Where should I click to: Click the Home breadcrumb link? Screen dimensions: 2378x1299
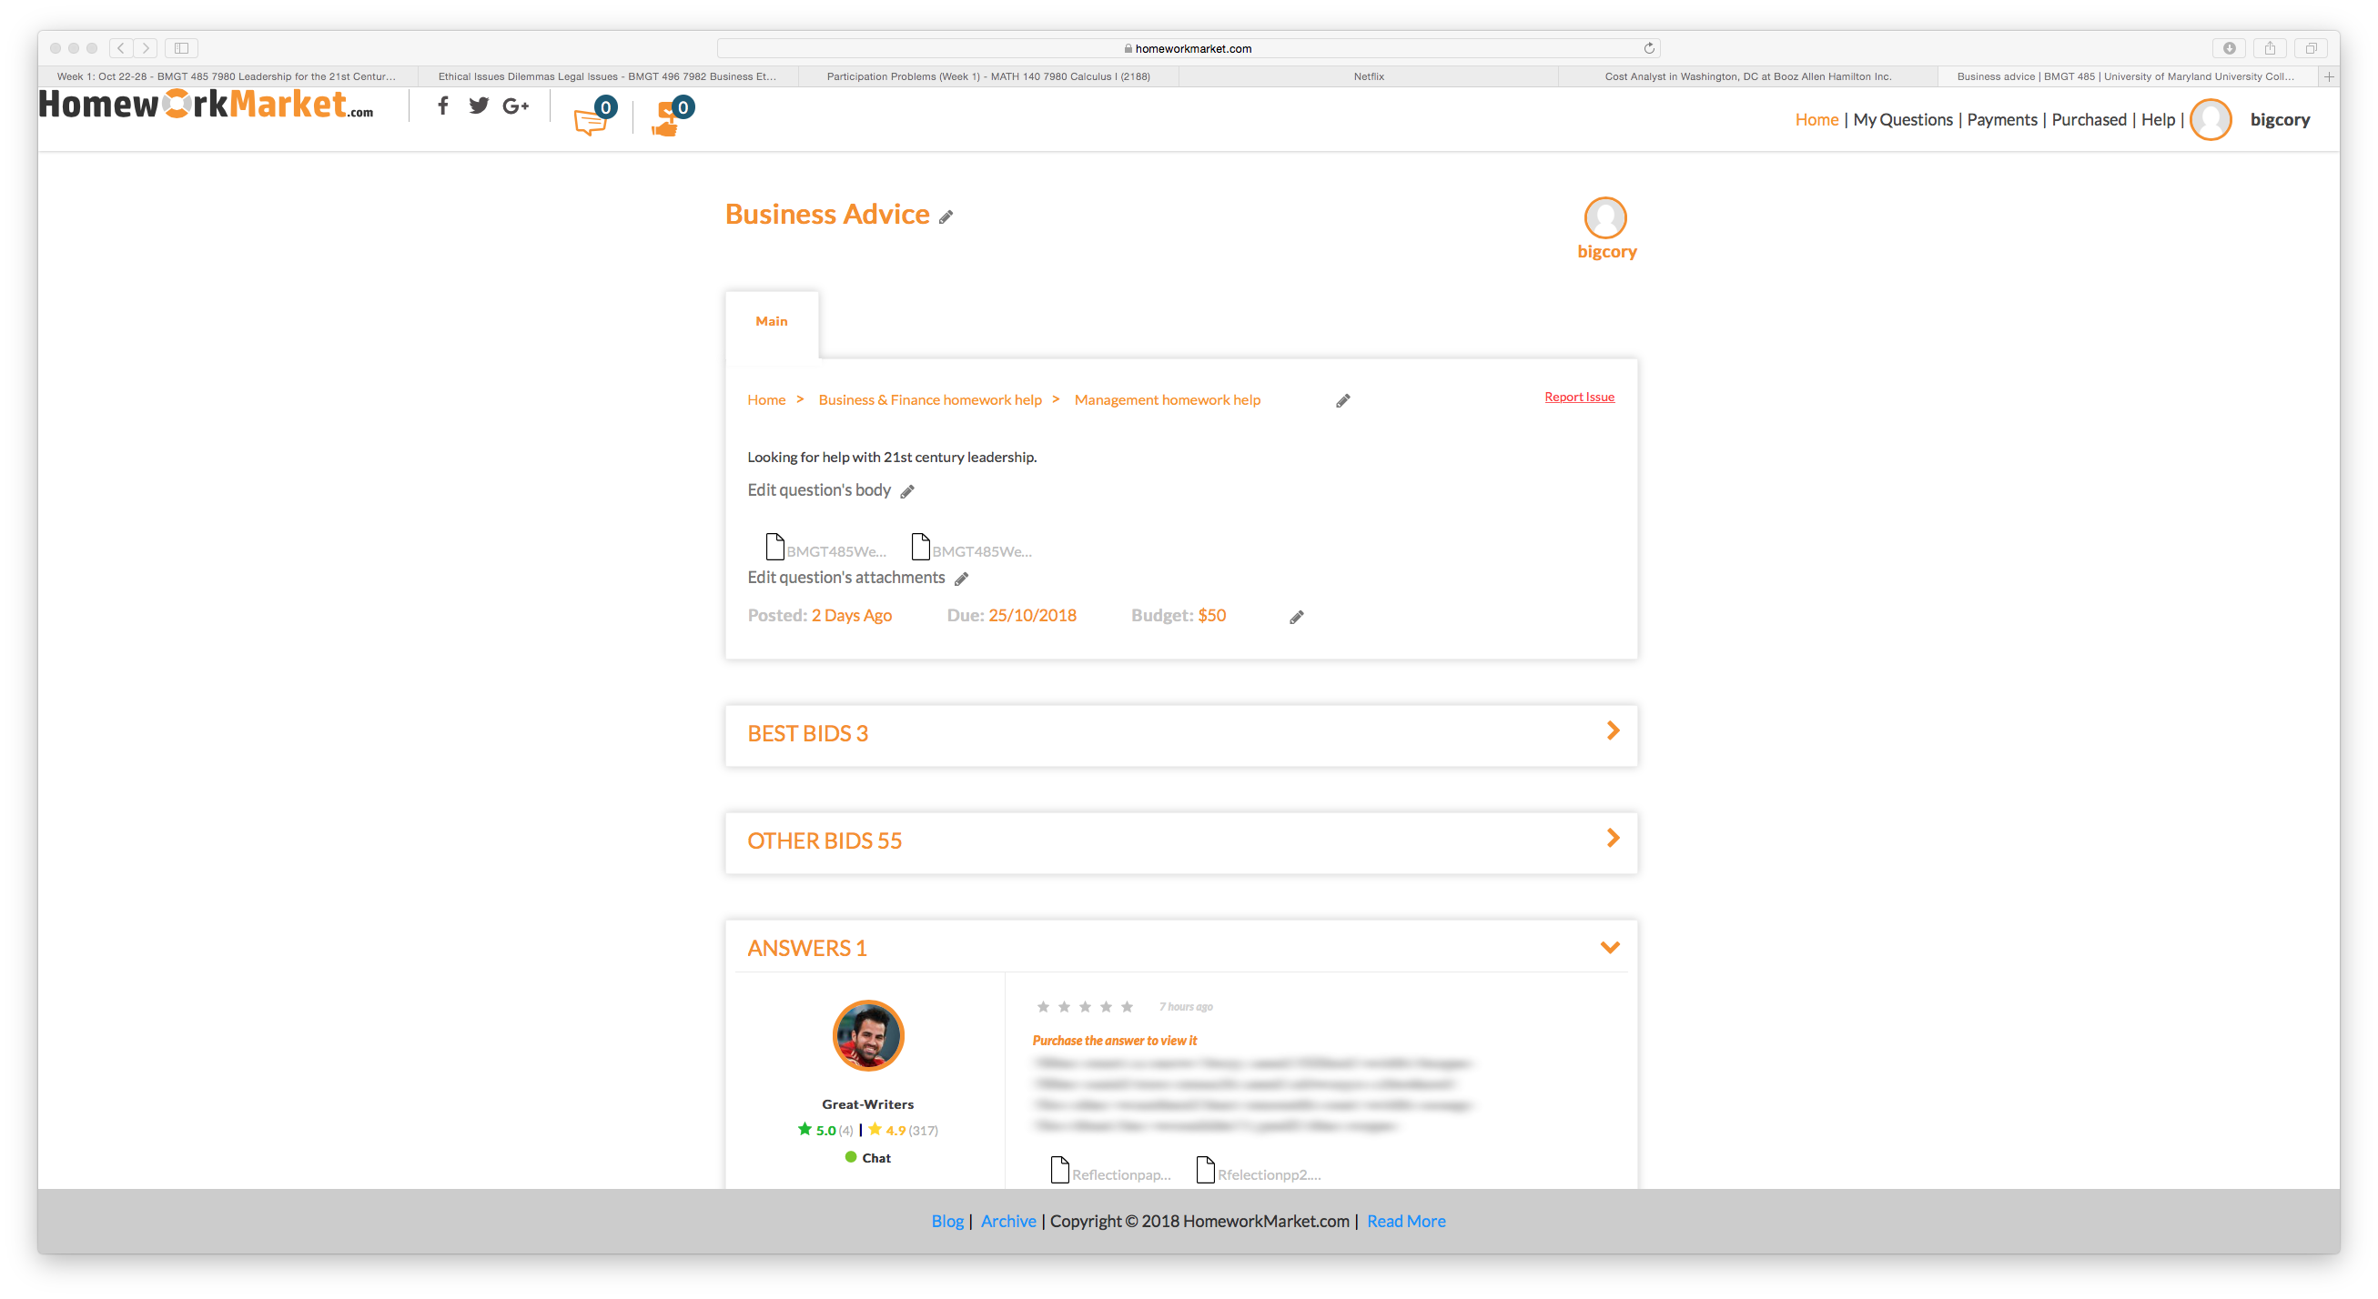[766, 400]
